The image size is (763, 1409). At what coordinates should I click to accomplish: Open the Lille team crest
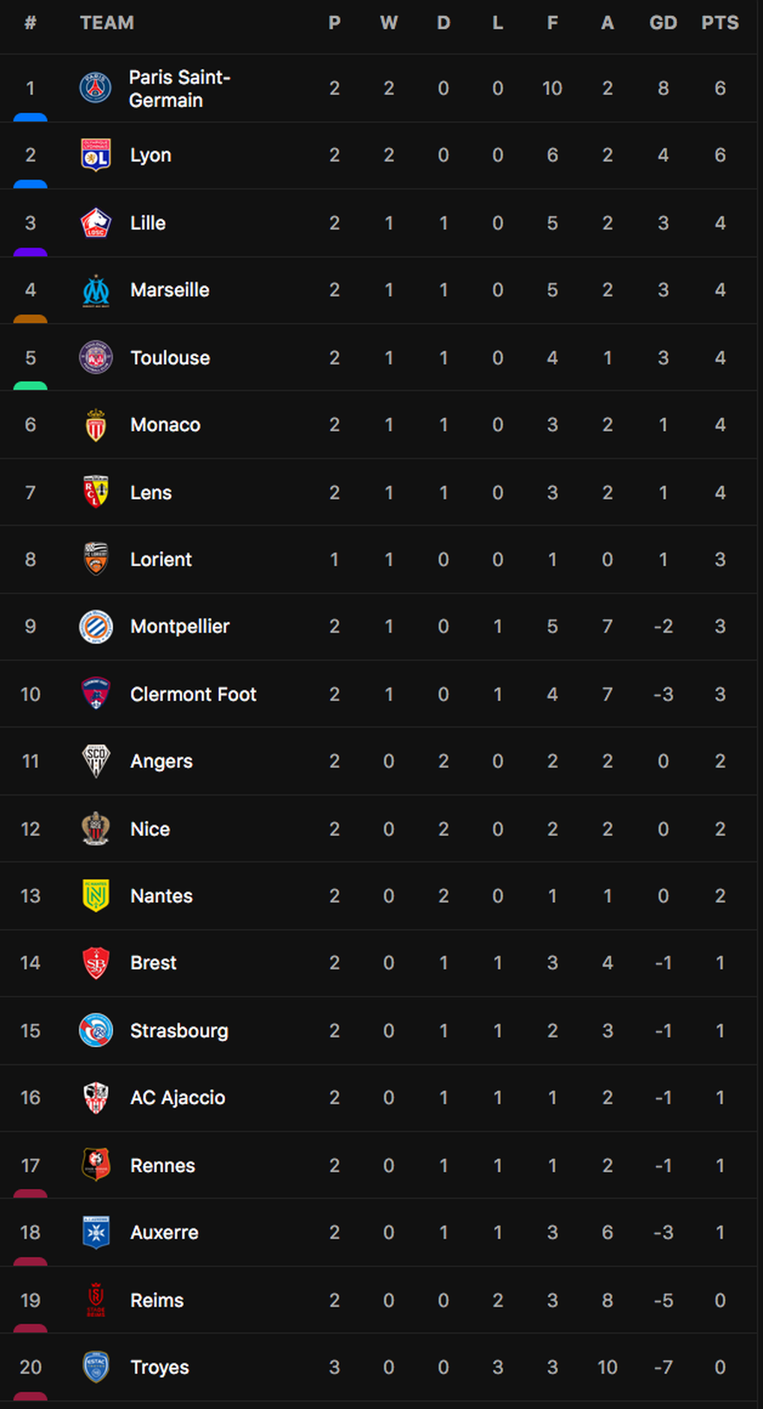click(96, 223)
